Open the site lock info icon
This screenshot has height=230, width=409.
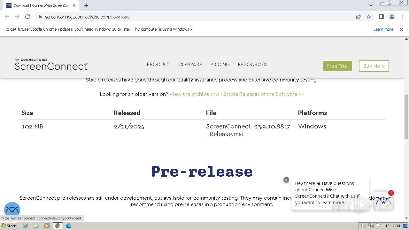pos(40,17)
